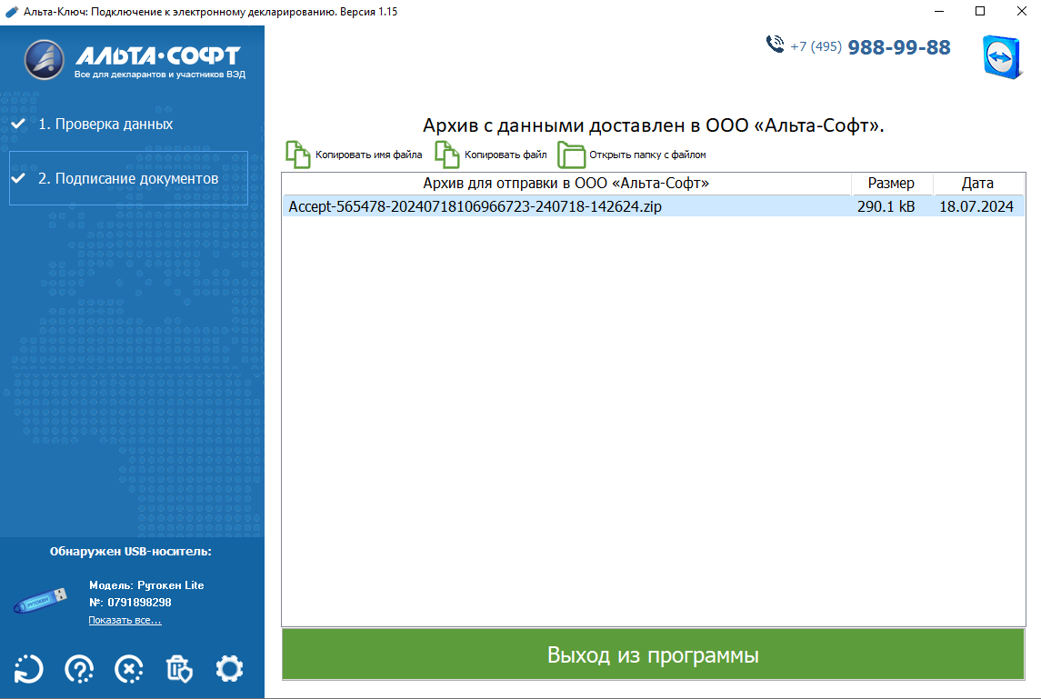Click the Альта-Ключ app icon in title bar

coord(11,11)
